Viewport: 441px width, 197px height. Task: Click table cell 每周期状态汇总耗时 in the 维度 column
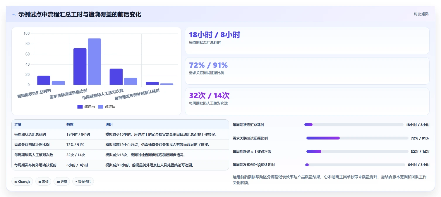coord(30,135)
